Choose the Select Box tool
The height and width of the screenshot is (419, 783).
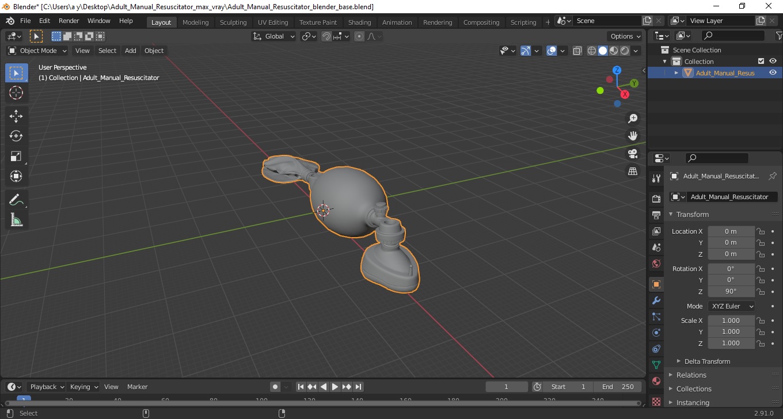tap(16, 73)
